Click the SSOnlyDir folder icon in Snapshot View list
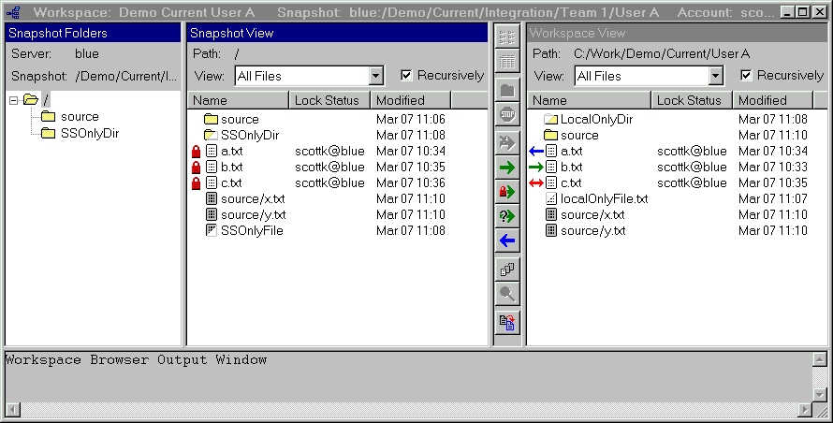This screenshot has height=423, width=833. point(211,136)
